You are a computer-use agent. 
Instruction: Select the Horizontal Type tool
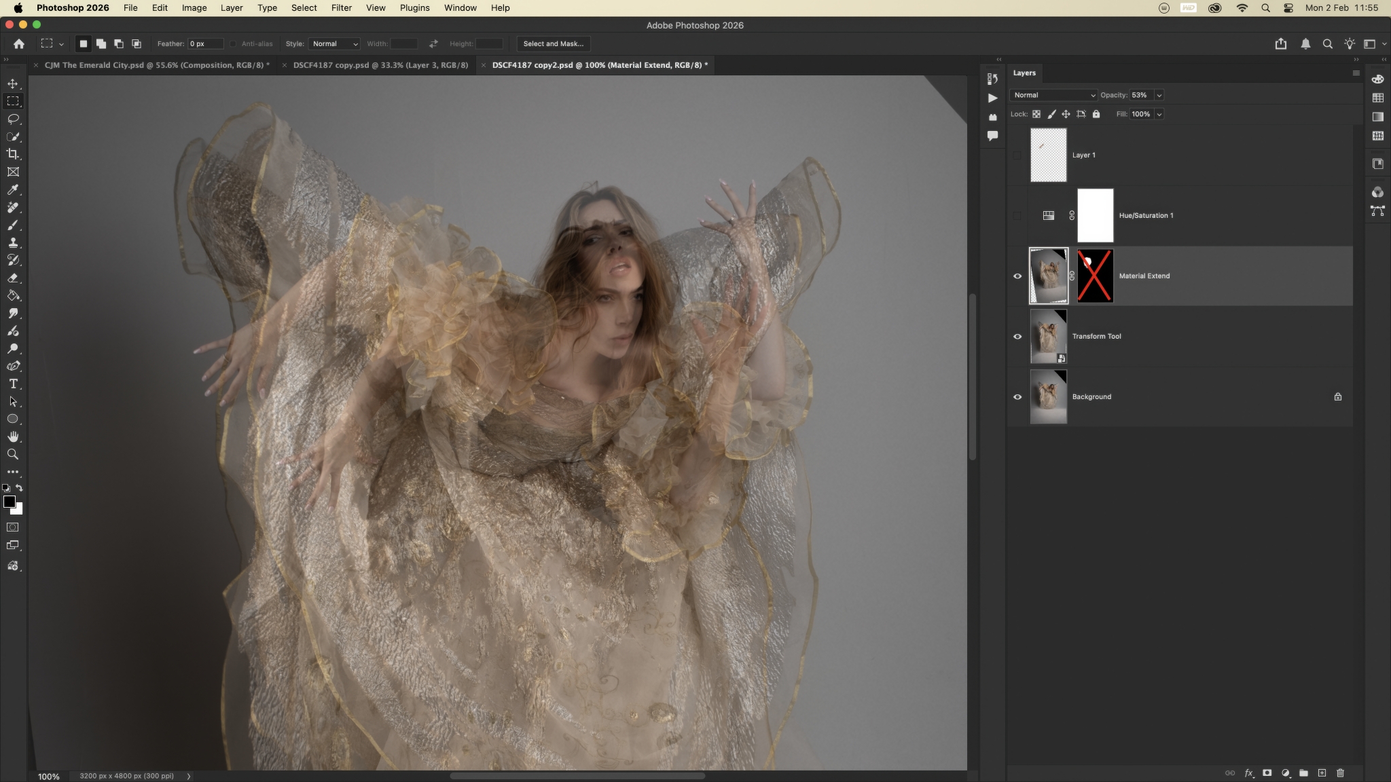(13, 384)
